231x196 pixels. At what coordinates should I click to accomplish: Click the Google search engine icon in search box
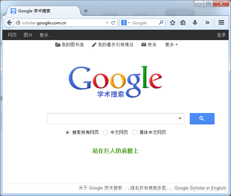click(x=124, y=23)
